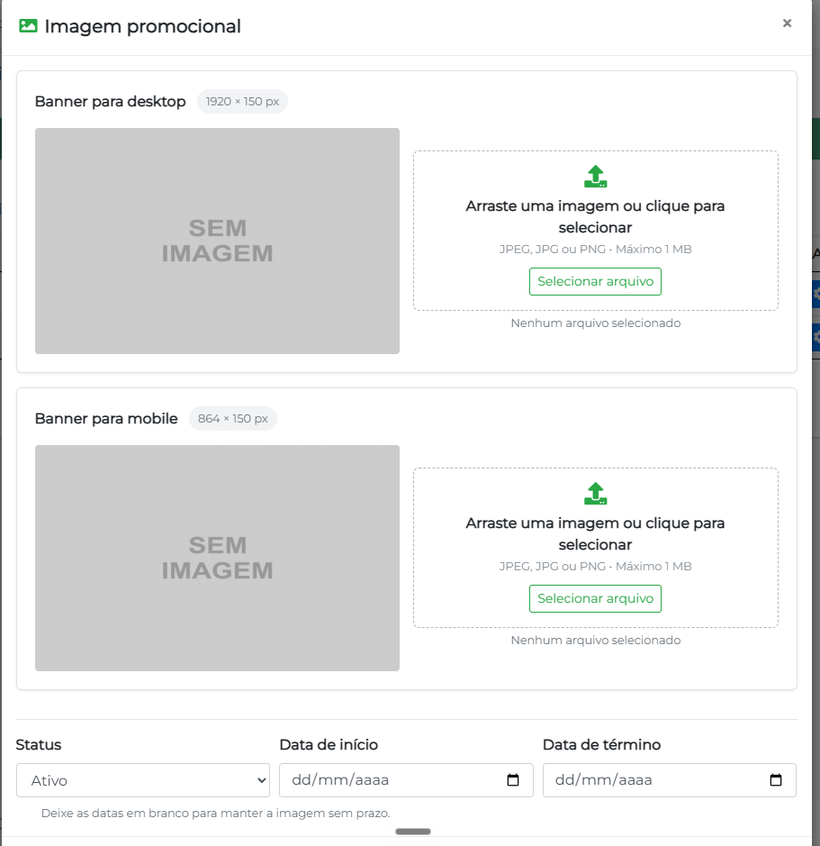This screenshot has width=820, height=846.
Task: Click the mobile banner SEM IMAGEM preview
Action: (217, 559)
